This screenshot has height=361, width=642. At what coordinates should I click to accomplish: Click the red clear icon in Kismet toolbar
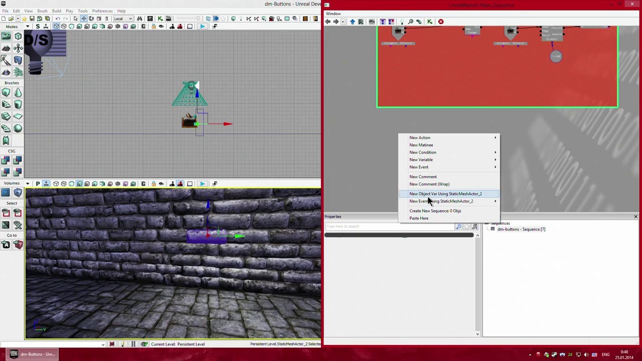click(441, 22)
